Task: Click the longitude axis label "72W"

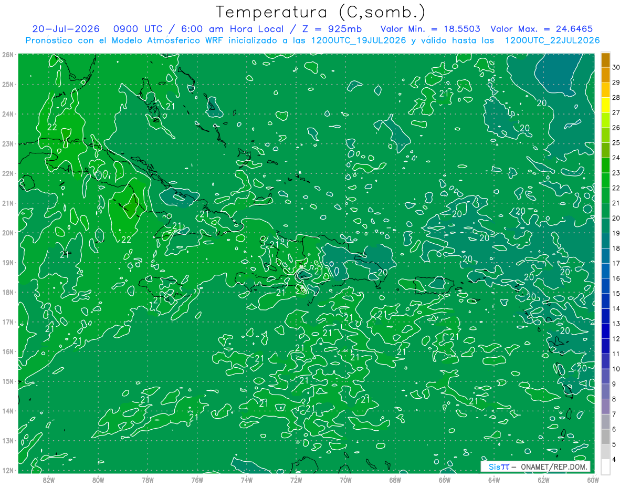Action: [296, 479]
